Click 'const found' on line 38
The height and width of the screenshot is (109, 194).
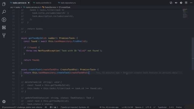[30, 41]
